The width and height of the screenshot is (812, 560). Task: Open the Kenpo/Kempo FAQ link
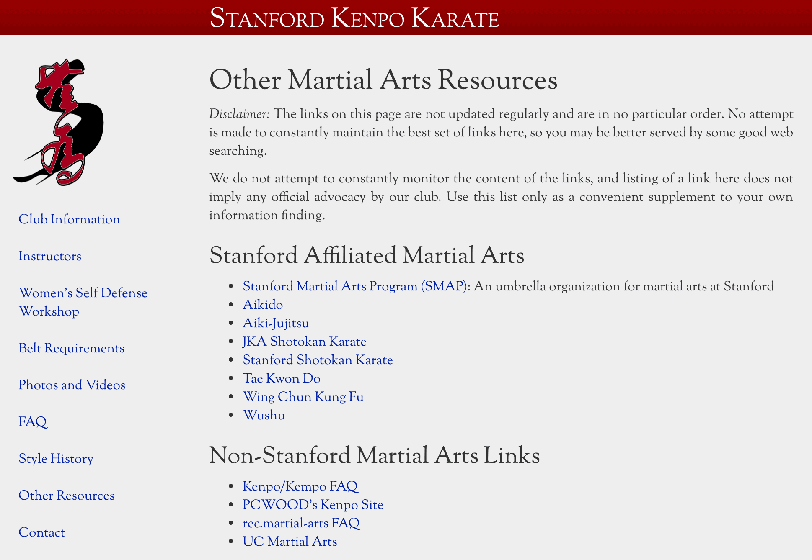point(300,486)
